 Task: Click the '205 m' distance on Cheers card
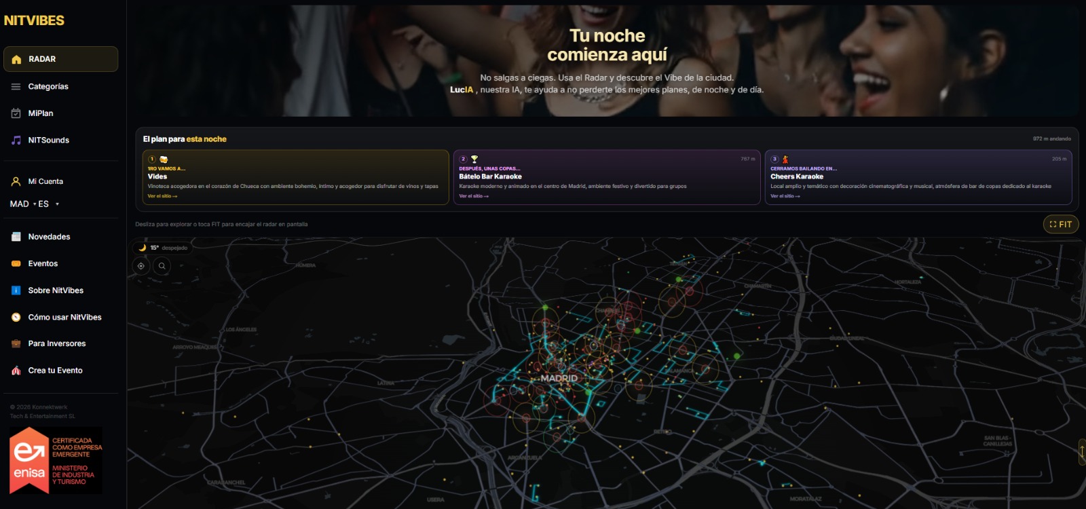point(1059,159)
